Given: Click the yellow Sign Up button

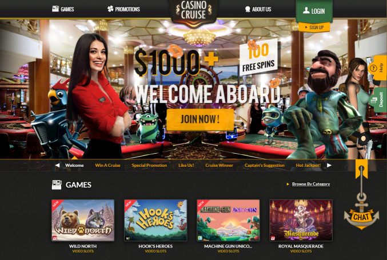Looking at the screenshot, I should [x=314, y=27].
